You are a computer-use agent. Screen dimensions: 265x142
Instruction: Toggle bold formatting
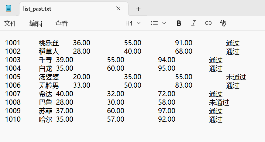(x=179, y=23)
